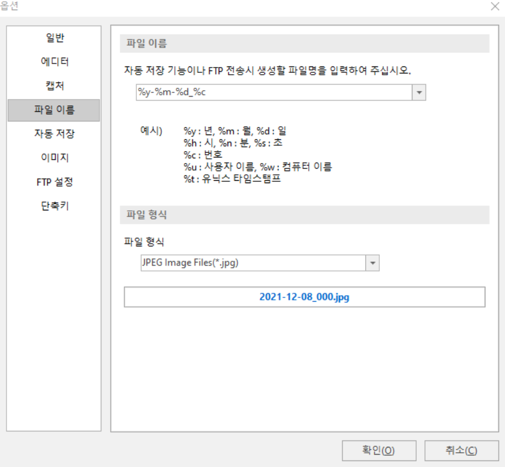
Task: Click the %u : 사용자 이름 example line
Action: [x=258, y=167]
